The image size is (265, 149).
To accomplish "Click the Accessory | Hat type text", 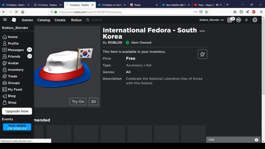I will coord(139,65).
